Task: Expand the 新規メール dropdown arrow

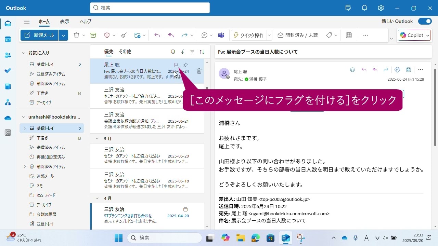Action: pyautogui.click(x=63, y=35)
